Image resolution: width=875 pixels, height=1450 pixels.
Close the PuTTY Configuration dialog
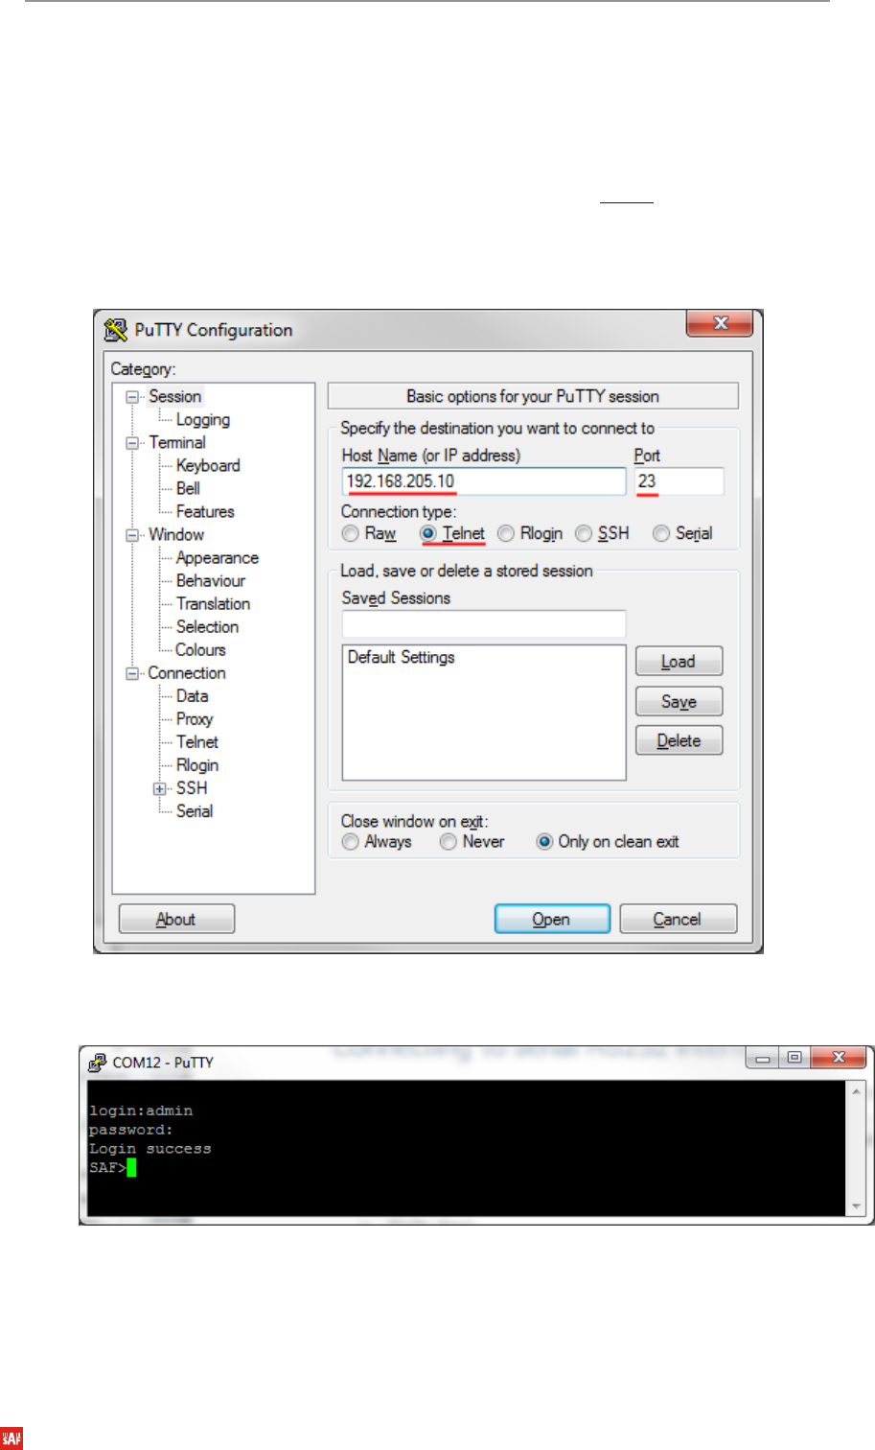[721, 323]
